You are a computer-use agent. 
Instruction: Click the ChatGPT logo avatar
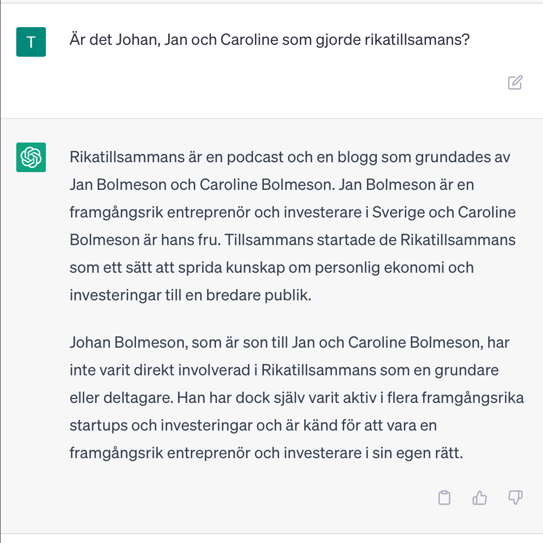31,157
